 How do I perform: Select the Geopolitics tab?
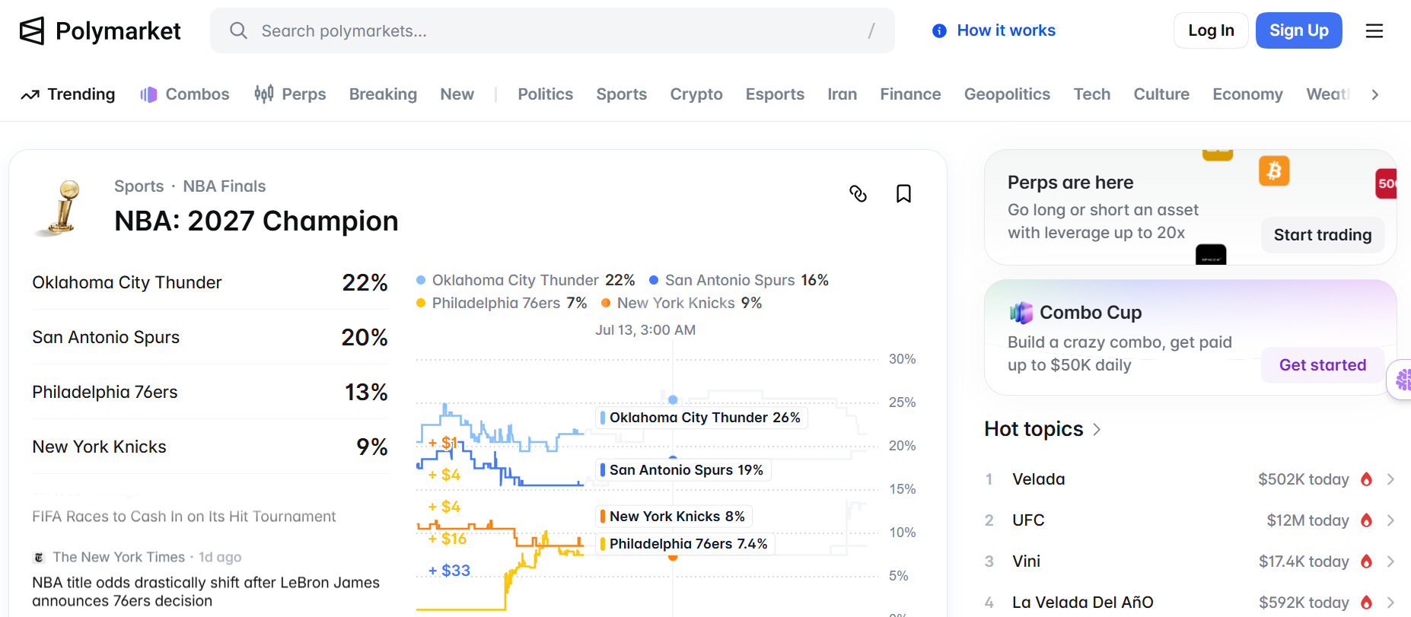[1007, 94]
